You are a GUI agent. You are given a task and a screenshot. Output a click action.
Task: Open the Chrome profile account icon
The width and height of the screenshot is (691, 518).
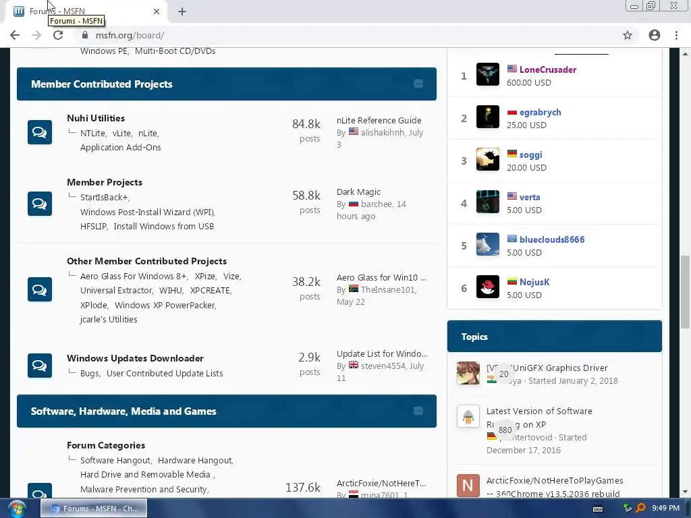(655, 35)
